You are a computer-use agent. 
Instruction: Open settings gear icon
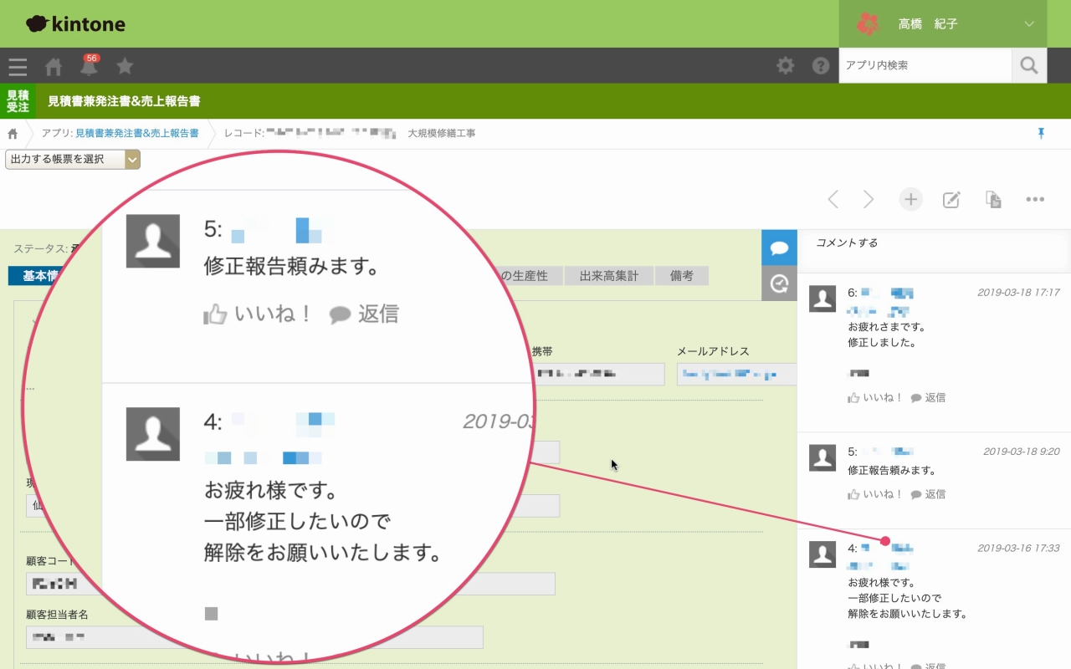tap(786, 65)
